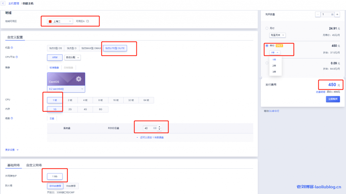The height and width of the screenshot is (194, 346).
Task: Click the 立即购买 buy now button
Action: [x=332, y=99]
